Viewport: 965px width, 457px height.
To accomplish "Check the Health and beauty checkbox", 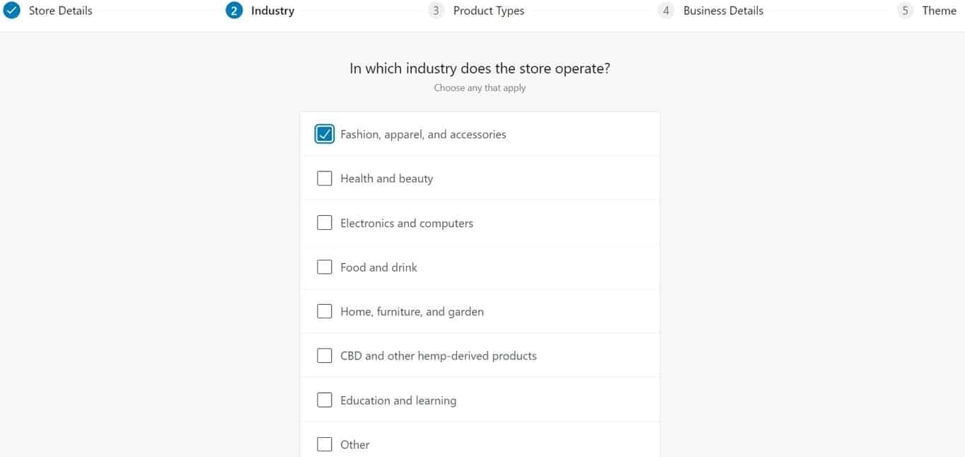I will coord(325,178).
